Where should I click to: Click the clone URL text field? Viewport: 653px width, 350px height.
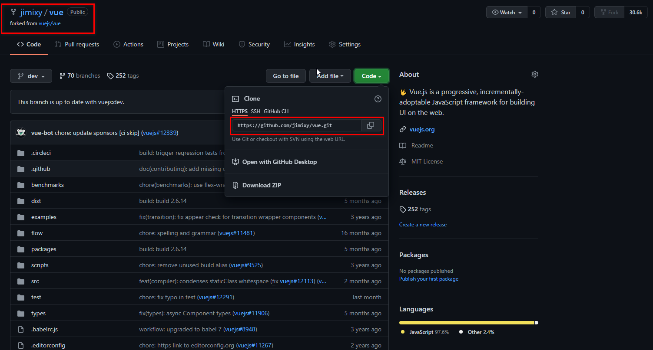pyautogui.click(x=297, y=125)
